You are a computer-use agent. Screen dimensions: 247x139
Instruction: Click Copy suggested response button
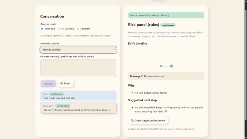click(x=148, y=120)
